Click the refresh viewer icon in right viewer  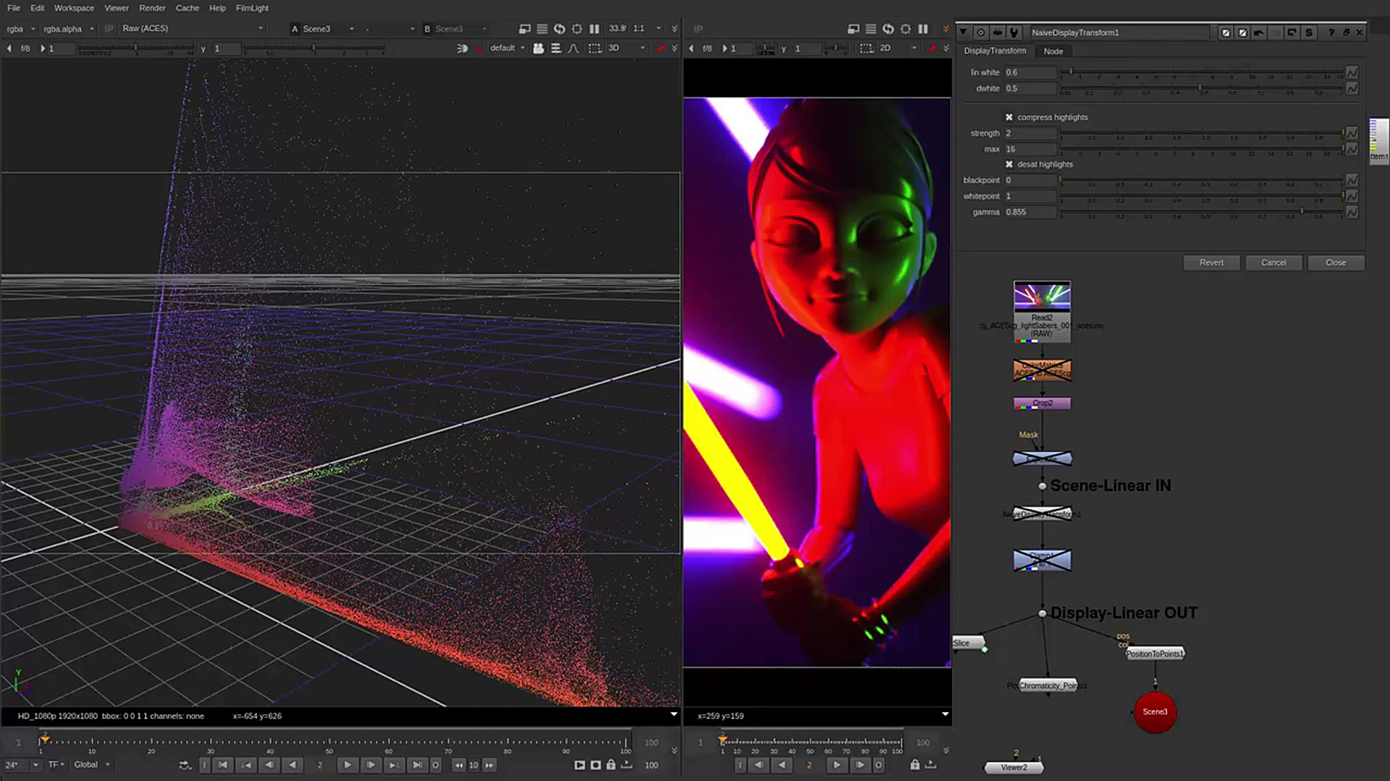tap(888, 29)
